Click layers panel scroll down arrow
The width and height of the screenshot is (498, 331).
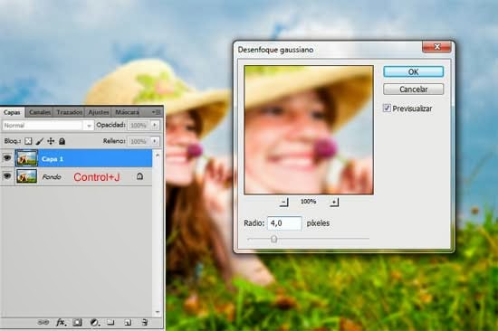click(158, 312)
